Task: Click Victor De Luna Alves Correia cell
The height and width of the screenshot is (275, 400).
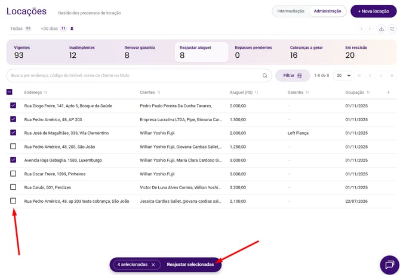Action: 180,187
